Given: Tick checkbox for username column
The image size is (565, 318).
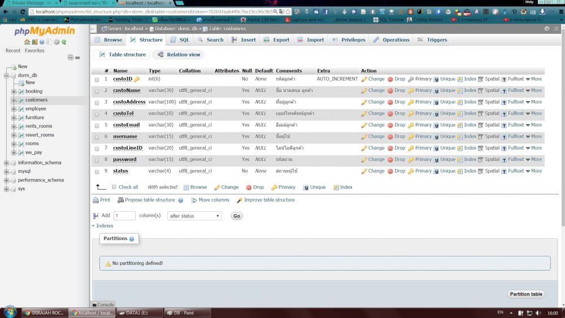Looking at the screenshot, I should 97,137.
